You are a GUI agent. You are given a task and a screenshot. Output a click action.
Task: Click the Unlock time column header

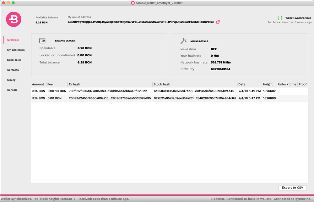(x=287, y=84)
